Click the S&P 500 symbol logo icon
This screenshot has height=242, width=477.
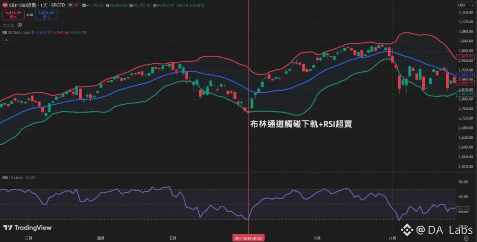coord(5,5)
